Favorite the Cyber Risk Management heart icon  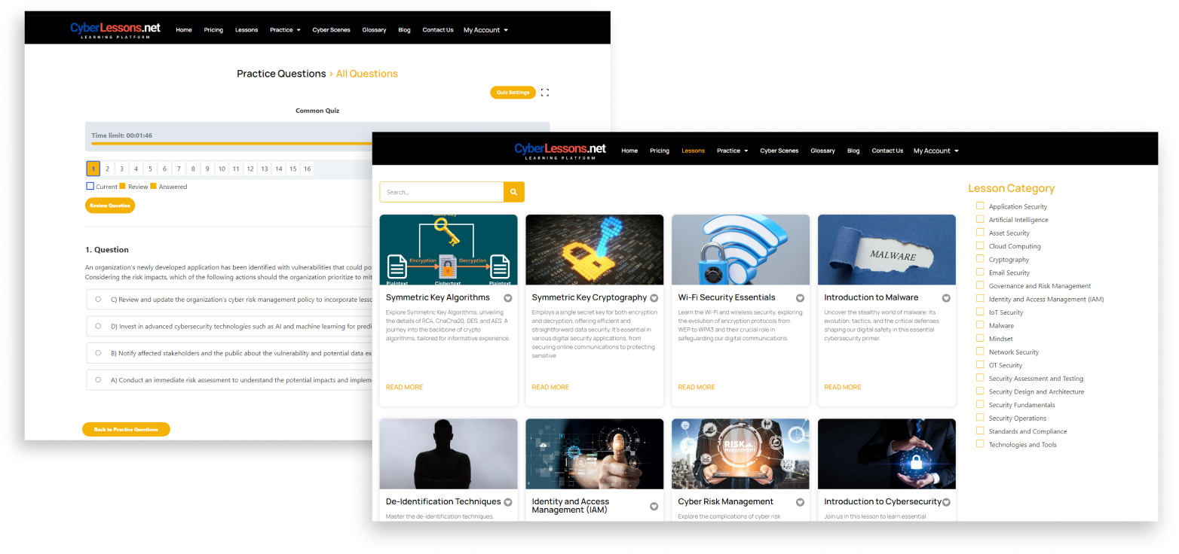[801, 502]
